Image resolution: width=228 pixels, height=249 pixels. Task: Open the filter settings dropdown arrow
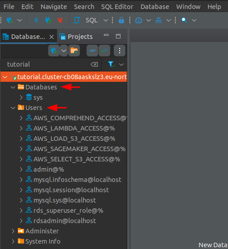click(x=121, y=64)
